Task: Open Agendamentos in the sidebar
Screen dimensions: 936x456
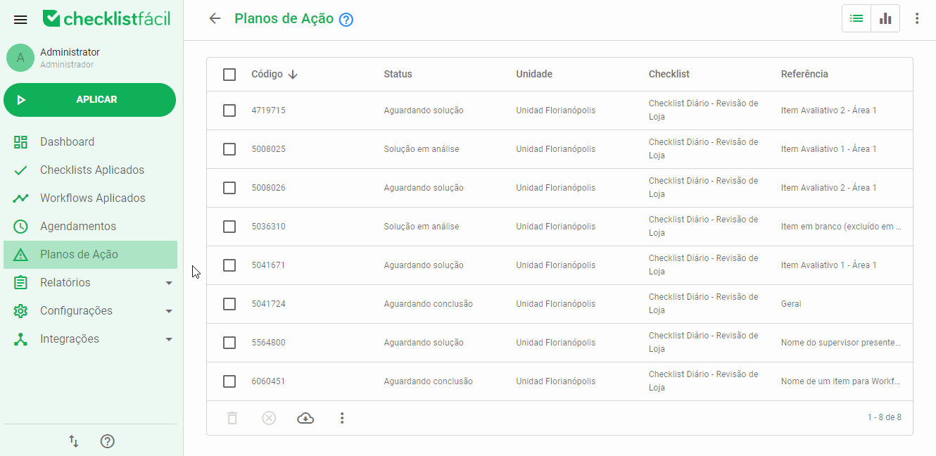Action: pos(90,227)
